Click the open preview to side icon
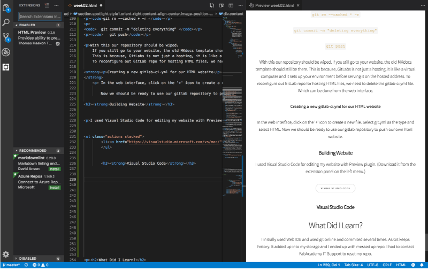The height and width of the screenshot is (271, 428). click(221, 5)
